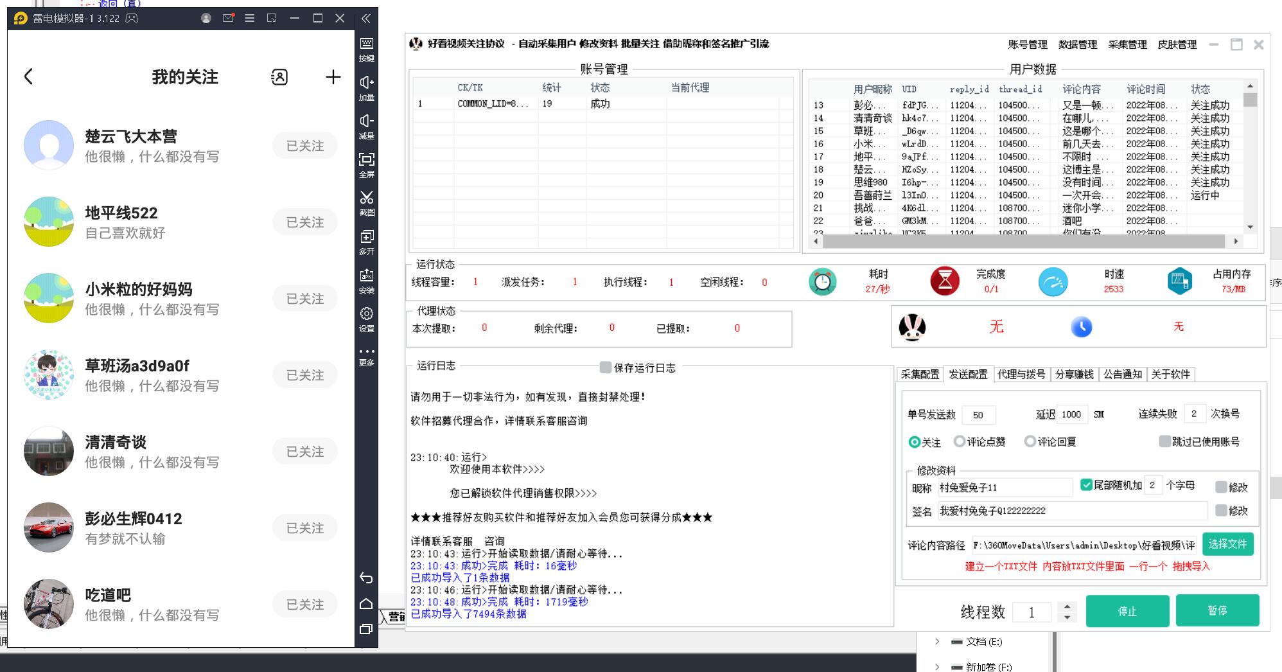1282x672 pixels.
Task: Switch to the 采集配置 tab
Action: tap(920, 374)
